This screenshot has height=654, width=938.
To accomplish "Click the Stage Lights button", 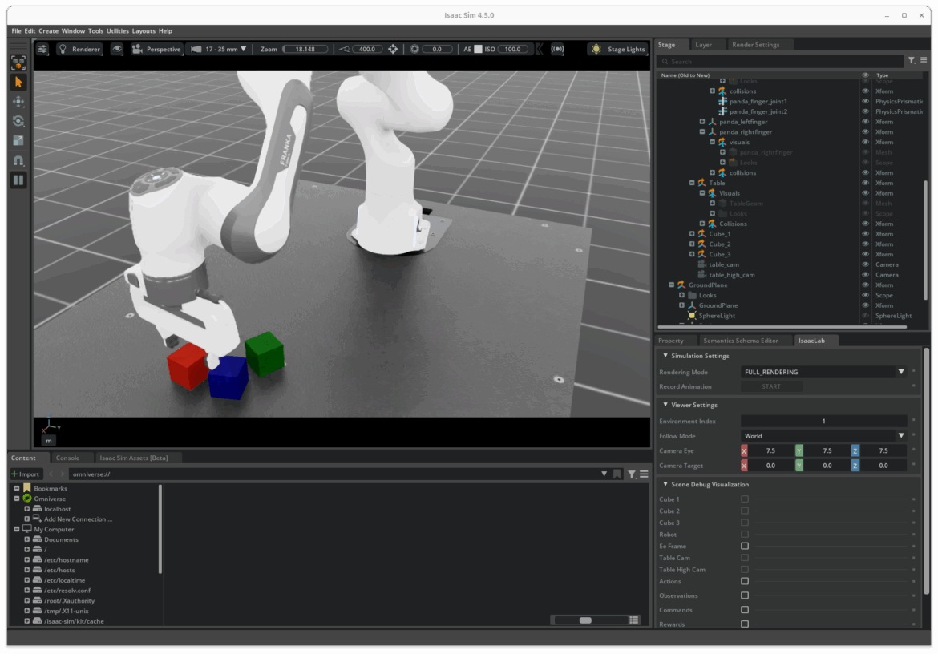I will [618, 49].
